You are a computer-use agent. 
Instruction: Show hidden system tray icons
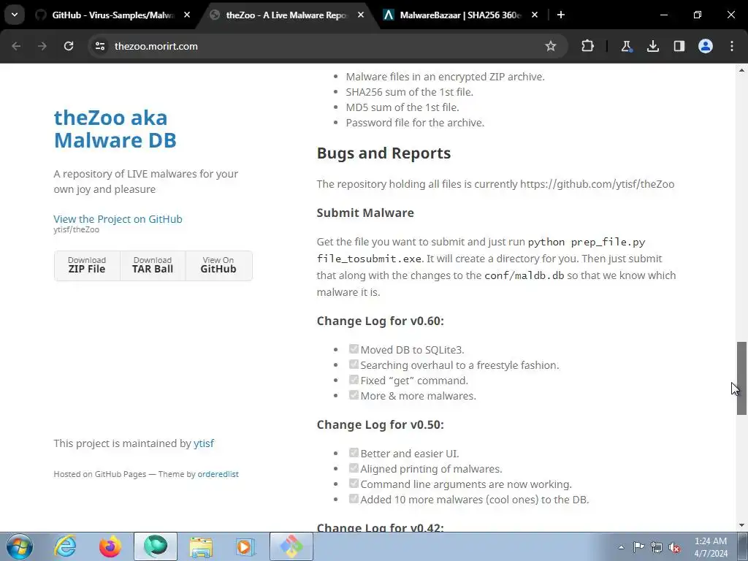click(x=621, y=547)
